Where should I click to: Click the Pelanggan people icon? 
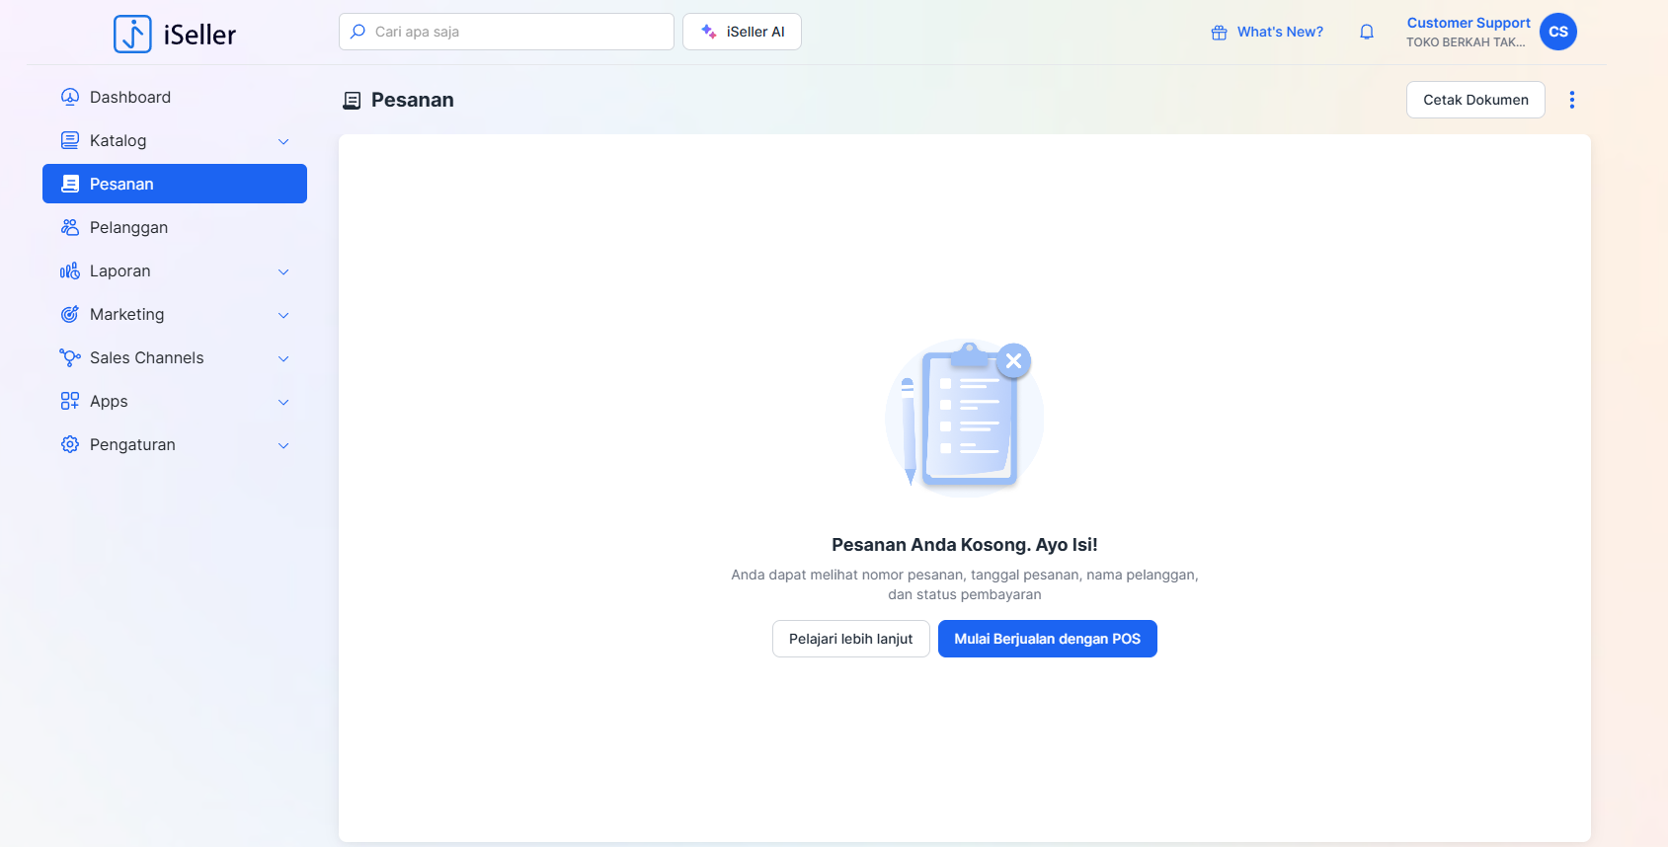pos(70,227)
